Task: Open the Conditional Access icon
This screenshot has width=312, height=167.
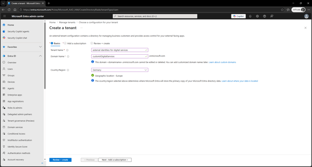Action: coord(4,134)
